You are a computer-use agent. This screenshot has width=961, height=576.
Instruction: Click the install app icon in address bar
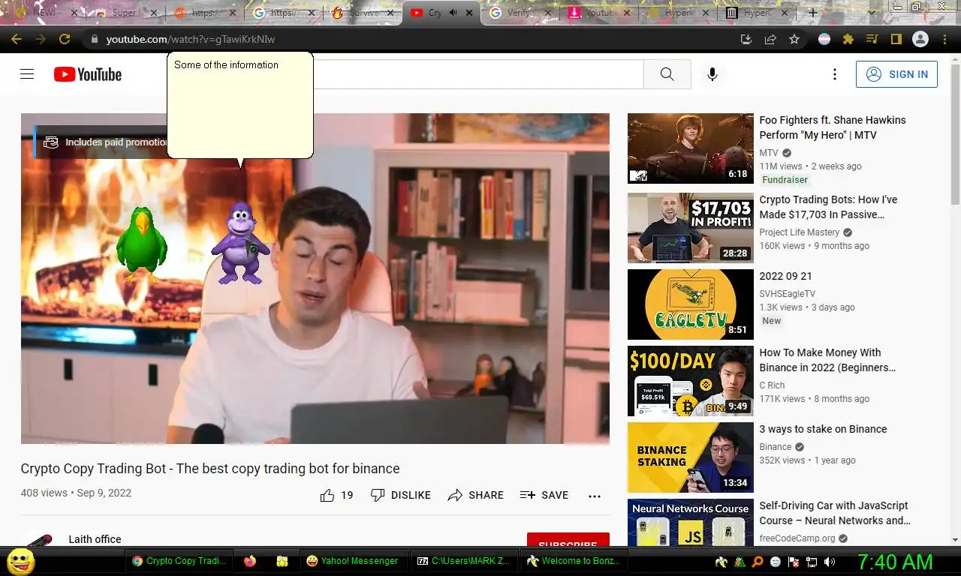(746, 39)
